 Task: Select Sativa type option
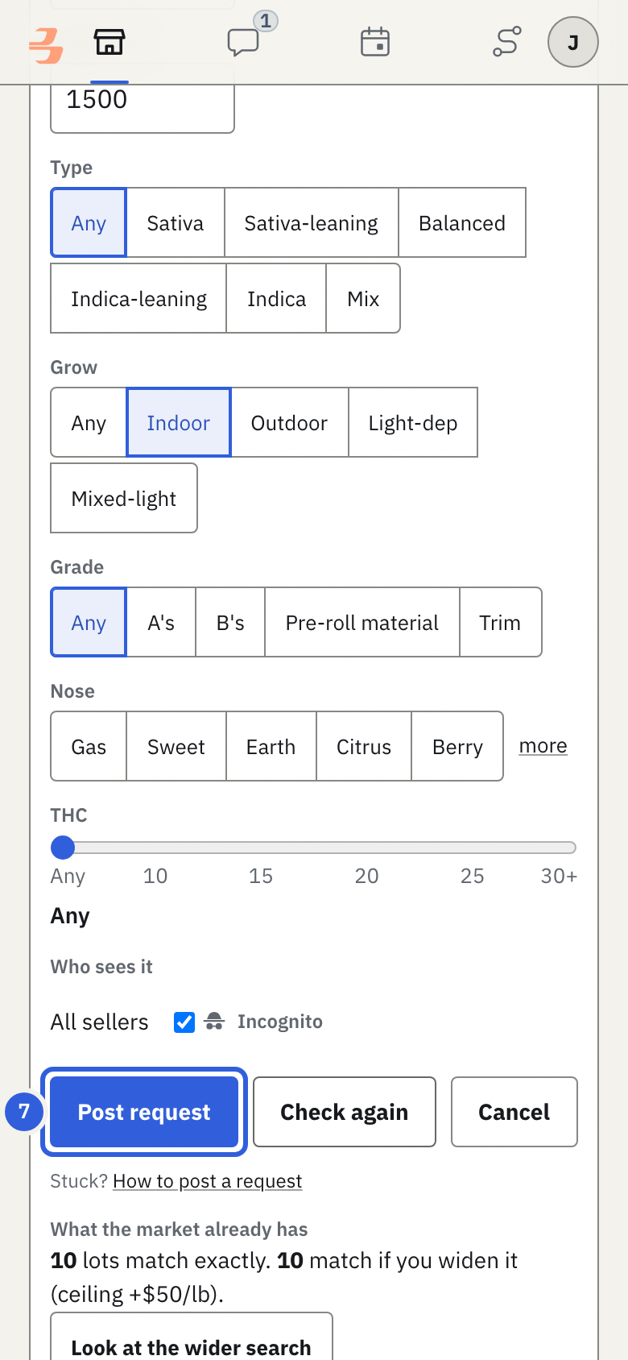click(x=176, y=223)
